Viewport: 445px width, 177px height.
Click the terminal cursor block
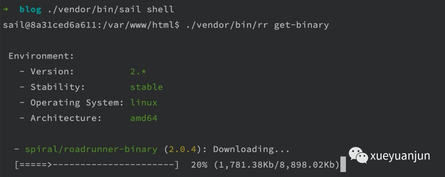(x=343, y=165)
